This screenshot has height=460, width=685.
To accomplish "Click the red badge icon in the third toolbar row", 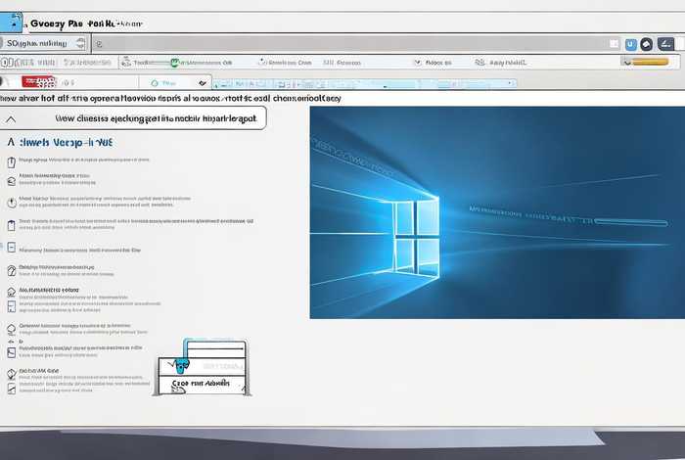I will [39, 81].
